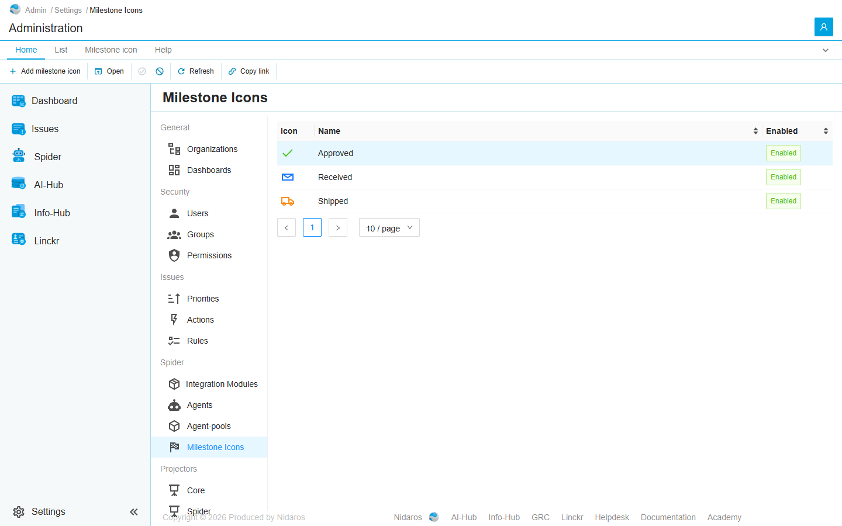
Task: Go to previous page arrow
Action: [287, 227]
